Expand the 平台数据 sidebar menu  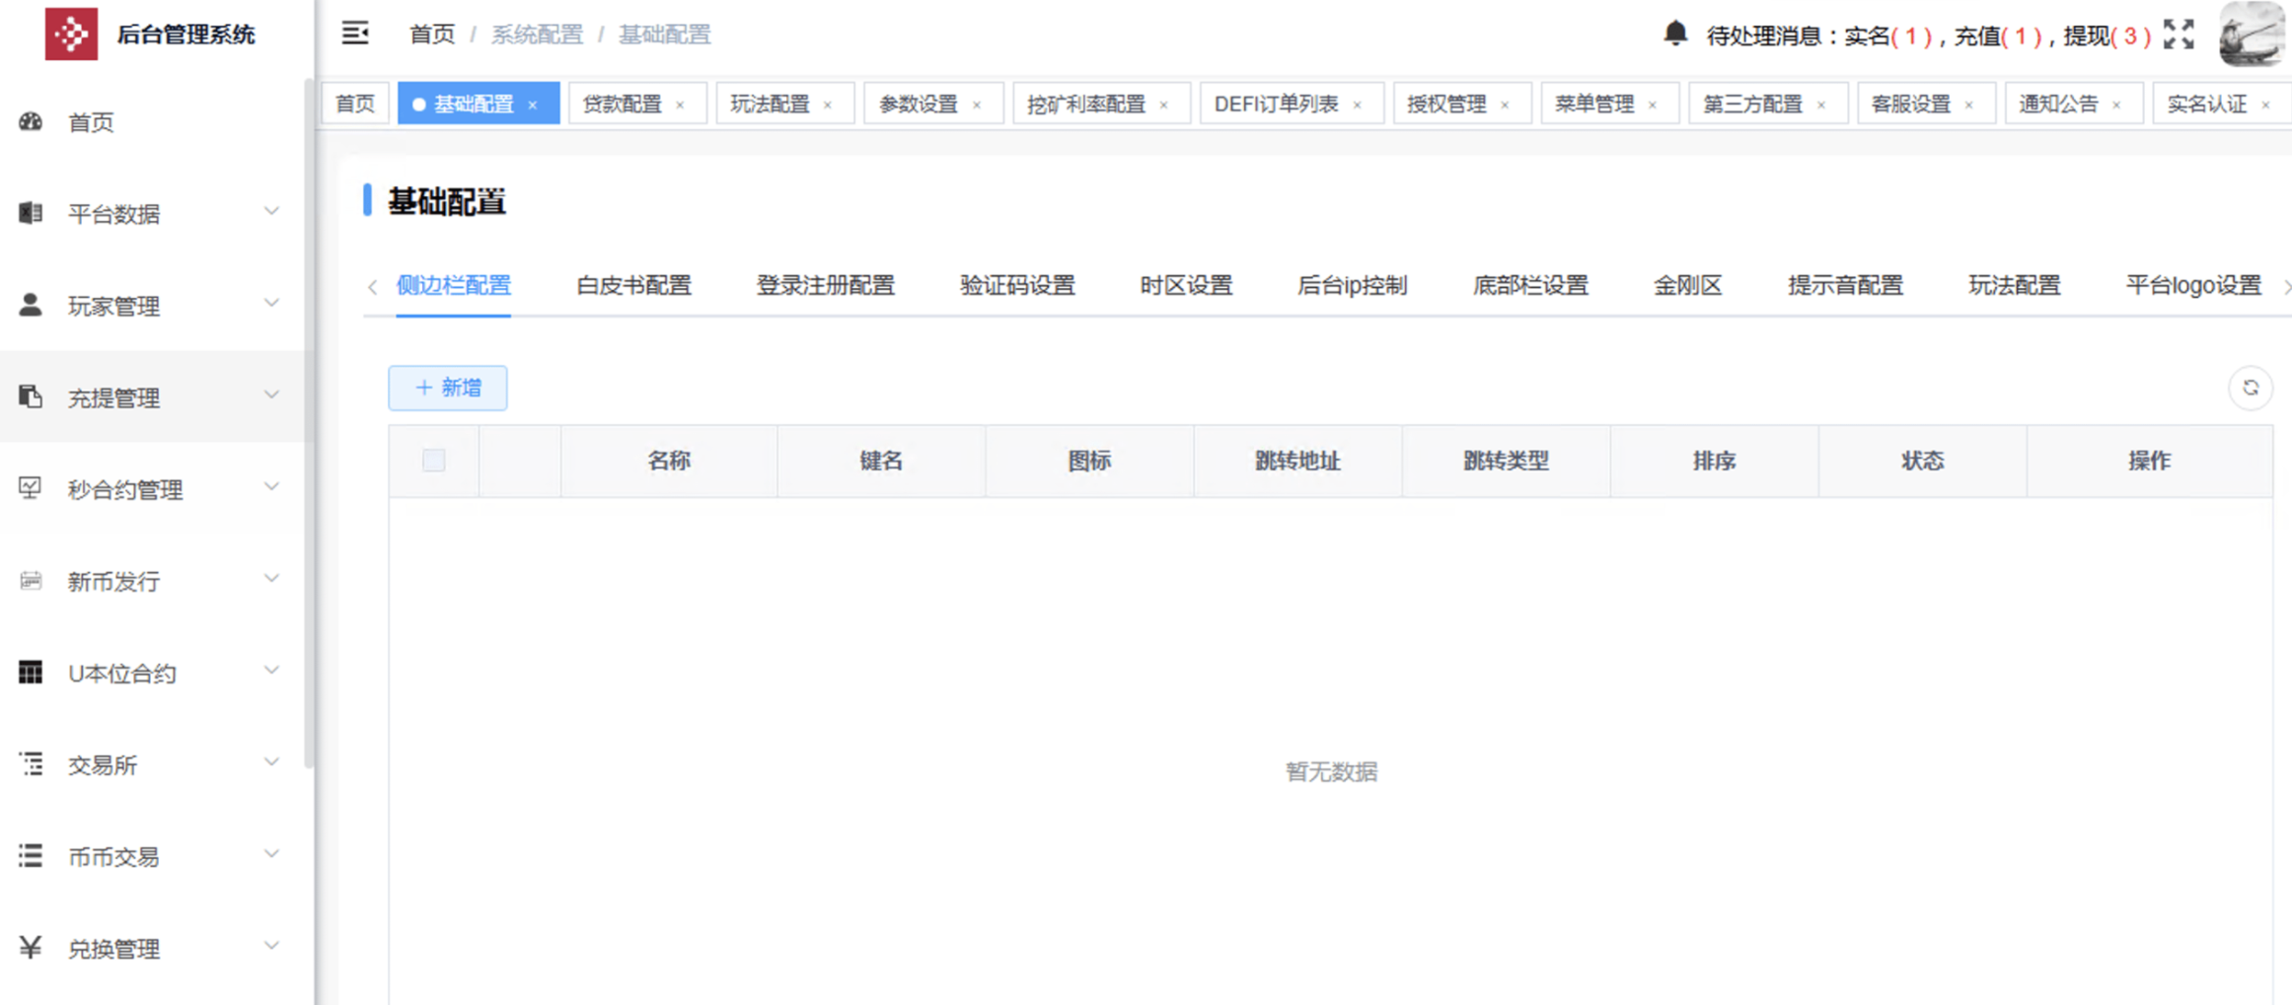[271, 212]
